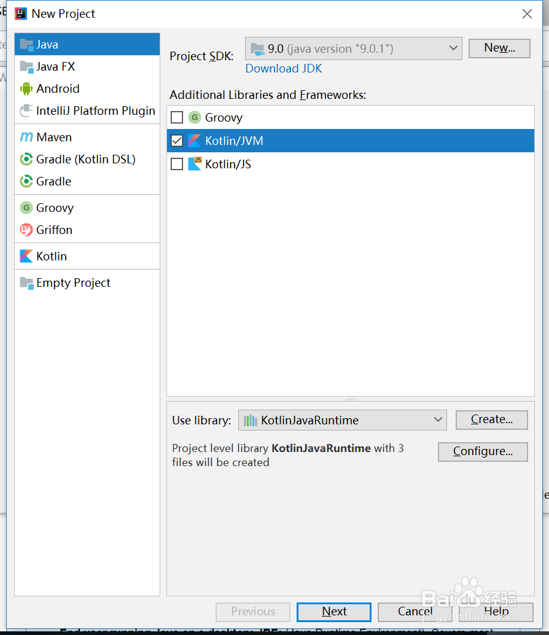The image size is (549, 635).
Task: Uncheck the Kotlin/JVM checkbox
Action: coord(177,141)
